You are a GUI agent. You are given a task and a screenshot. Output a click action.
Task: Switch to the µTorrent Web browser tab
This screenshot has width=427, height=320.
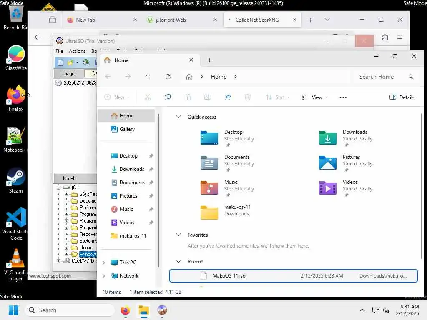[183, 20]
